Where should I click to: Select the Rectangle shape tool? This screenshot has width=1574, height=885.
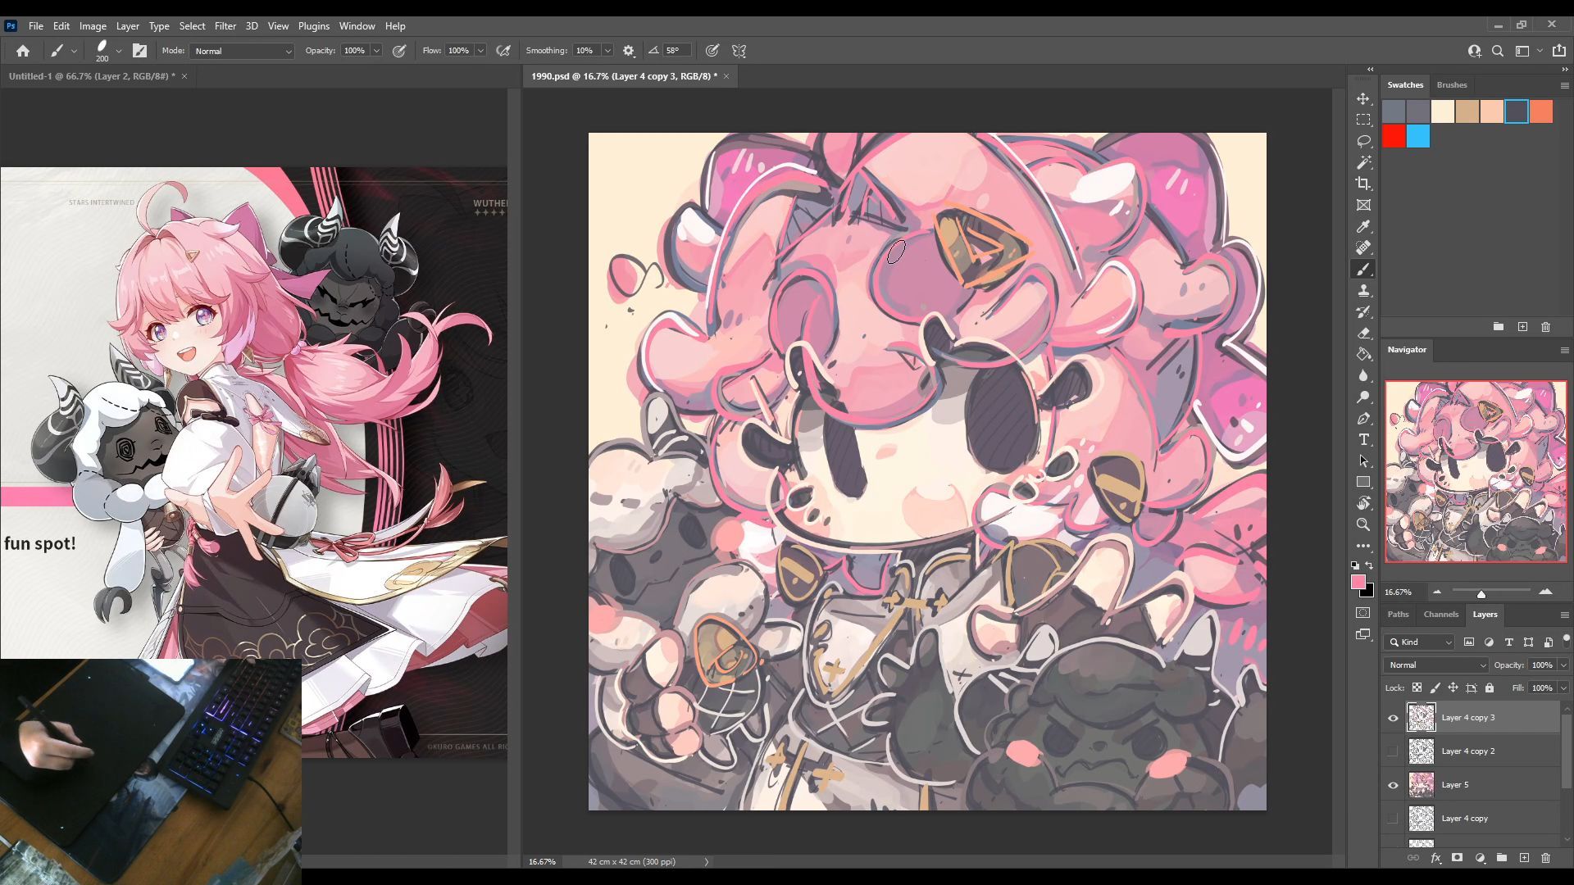(x=1363, y=482)
